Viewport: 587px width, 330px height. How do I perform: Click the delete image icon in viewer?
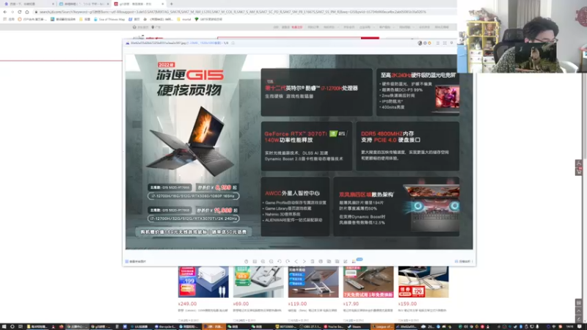pyautogui.click(x=313, y=262)
